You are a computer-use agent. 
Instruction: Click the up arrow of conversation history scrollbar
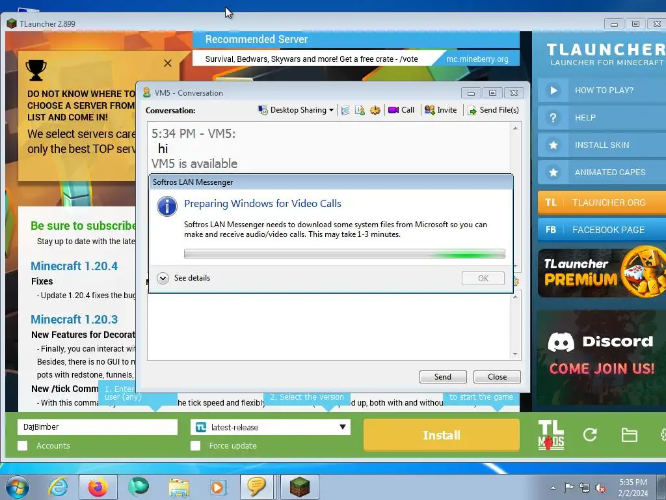tap(515, 128)
